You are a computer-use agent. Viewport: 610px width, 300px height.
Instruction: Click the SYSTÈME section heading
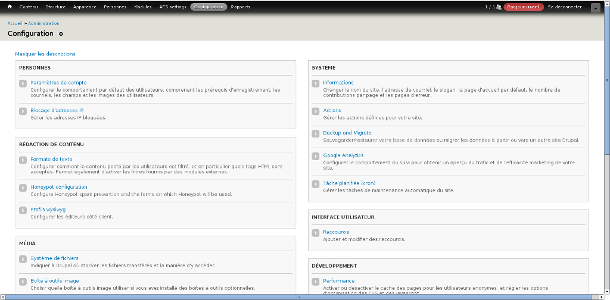323,68
